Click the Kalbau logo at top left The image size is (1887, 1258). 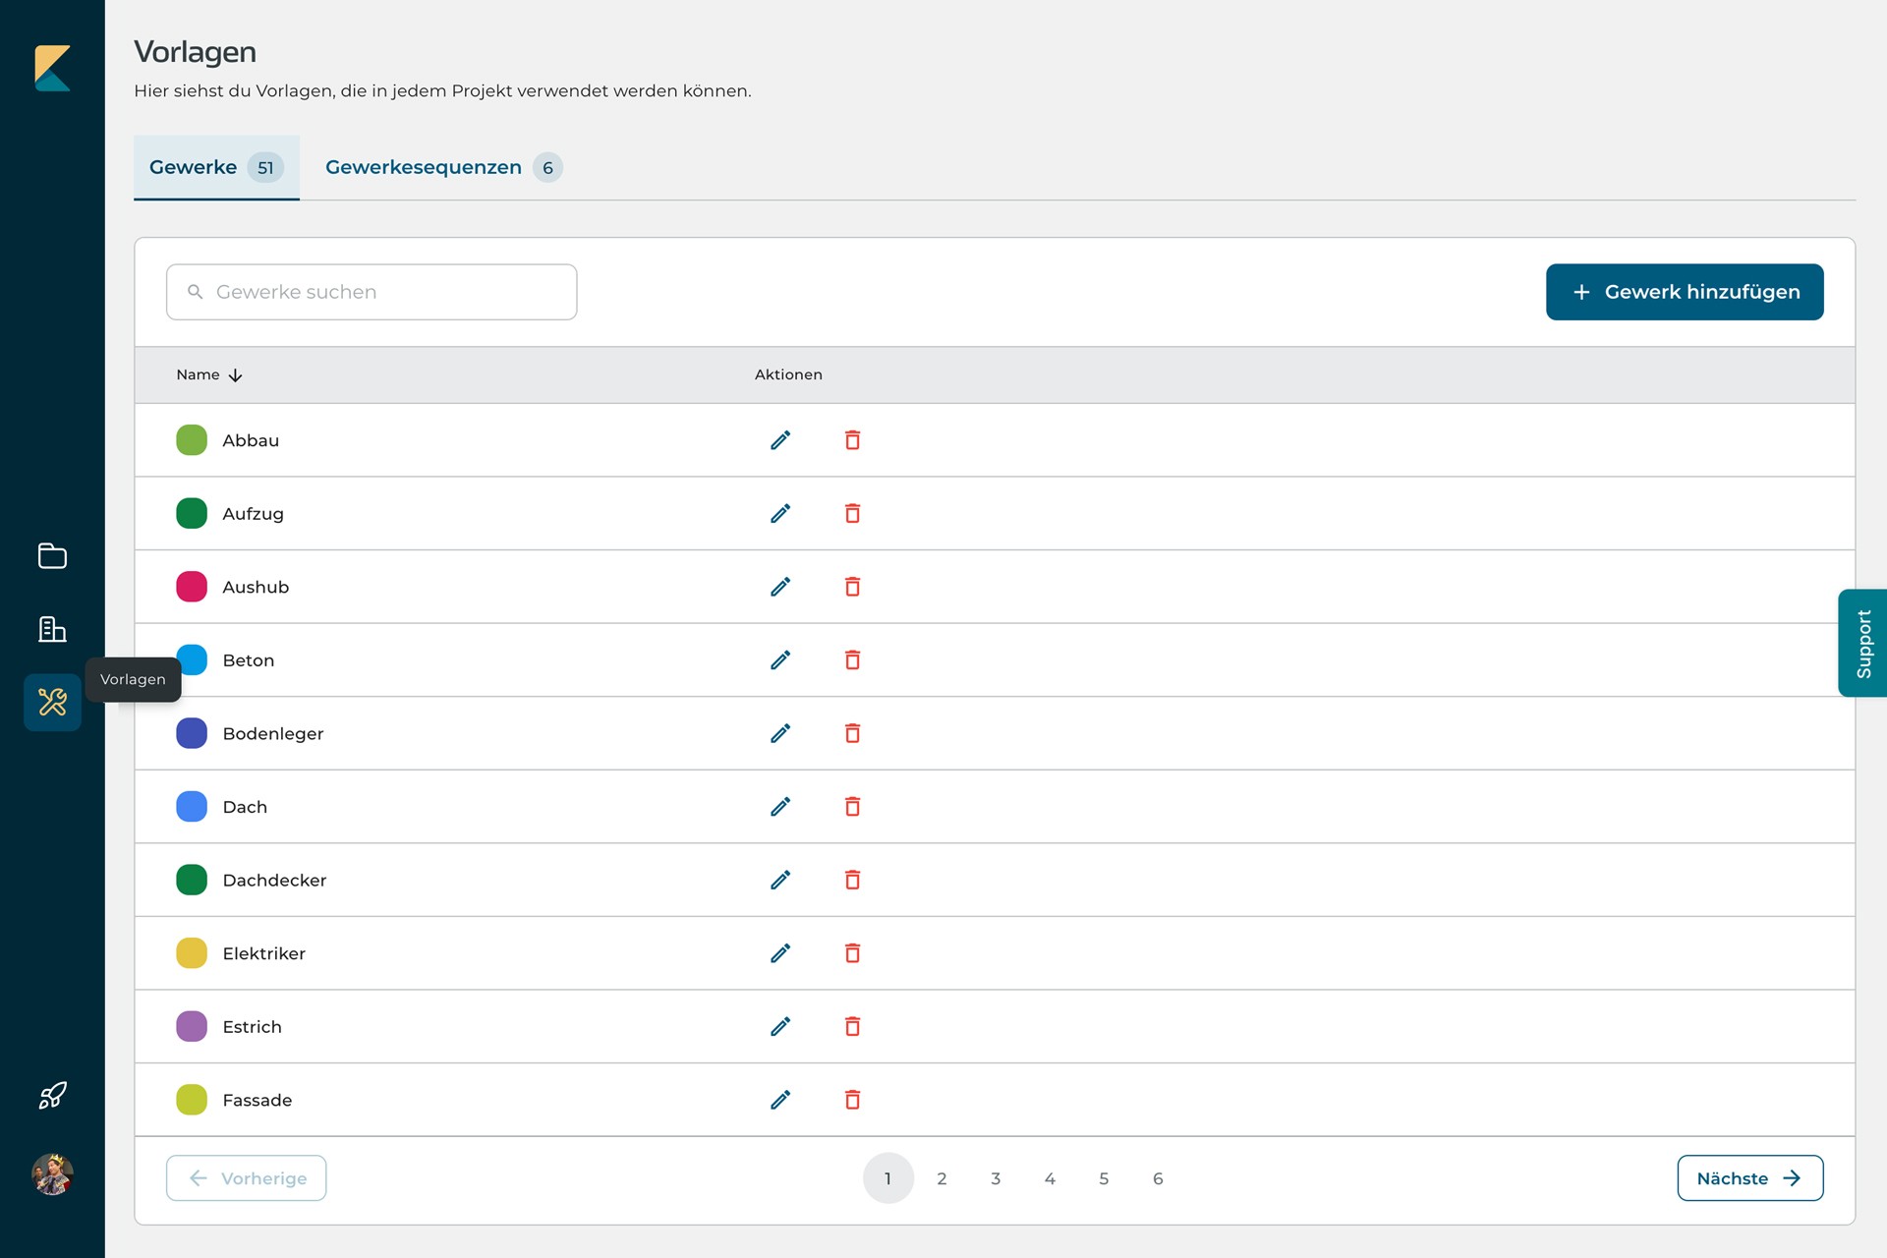tap(52, 68)
